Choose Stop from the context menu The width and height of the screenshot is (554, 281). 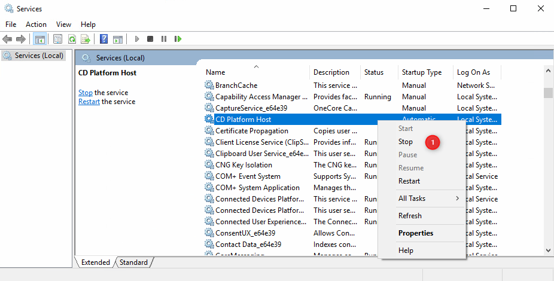(x=406, y=142)
